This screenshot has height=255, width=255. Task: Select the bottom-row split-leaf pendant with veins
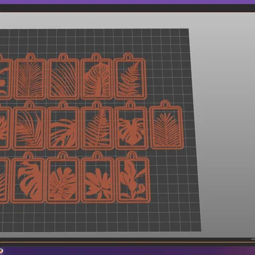pyautogui.click(x=62, y=177)
